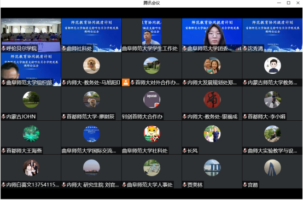Click muted mic icon beside 宫箭
The width and height of the screenshot is (303, 200).
[x=245, y=185]
